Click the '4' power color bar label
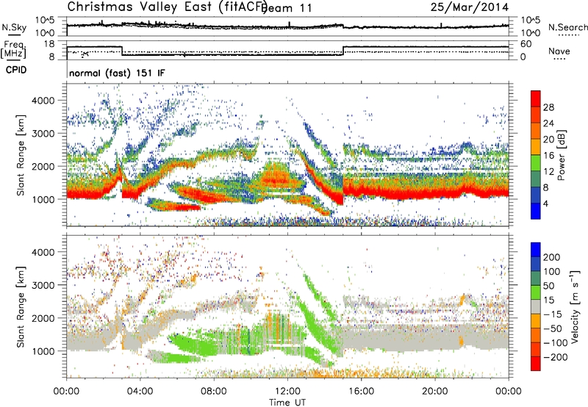This screenshot has height=407, width=588. click(546, 204)
